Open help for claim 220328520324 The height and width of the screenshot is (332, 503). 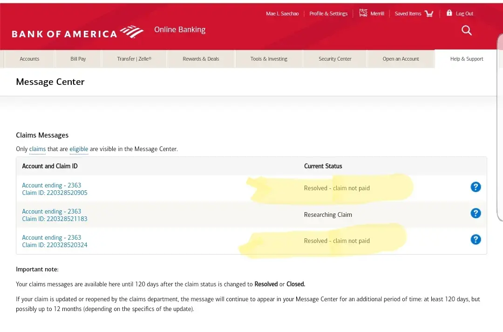[x=475, y=239]
